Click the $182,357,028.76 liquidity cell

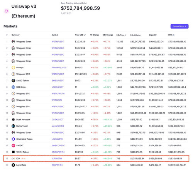[157, 113]
